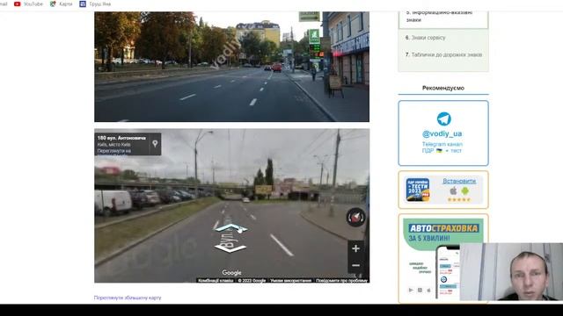563x316 pixels.
Task: Open the @vodiy_ua Telegram channel link
Action: click(x=442, y=133)
